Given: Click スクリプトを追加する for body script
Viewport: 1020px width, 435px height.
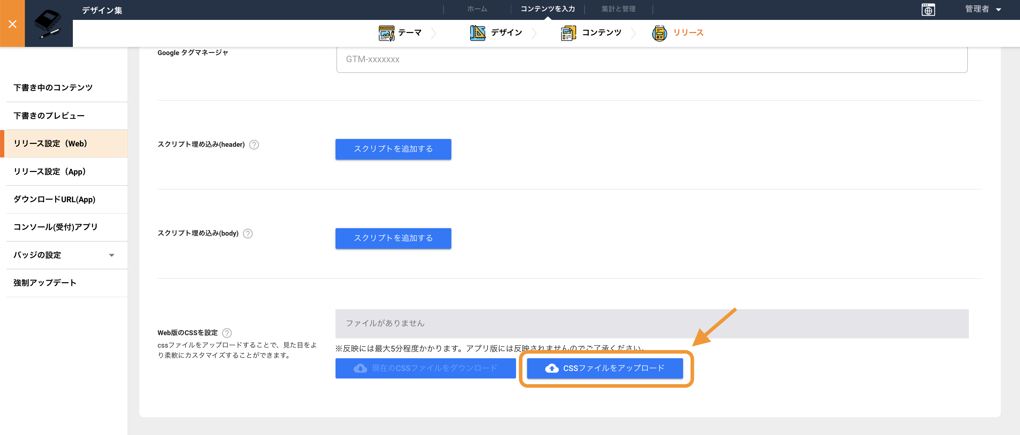Looking at the screenshot, I should point(393,238).
